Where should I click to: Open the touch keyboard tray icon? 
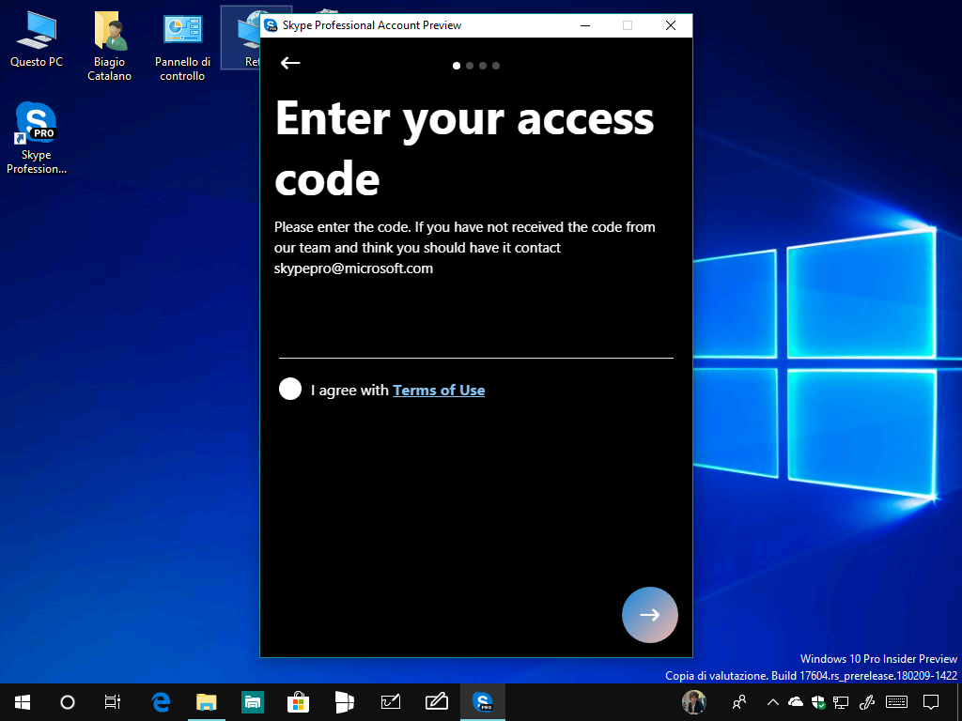[897, 702]
